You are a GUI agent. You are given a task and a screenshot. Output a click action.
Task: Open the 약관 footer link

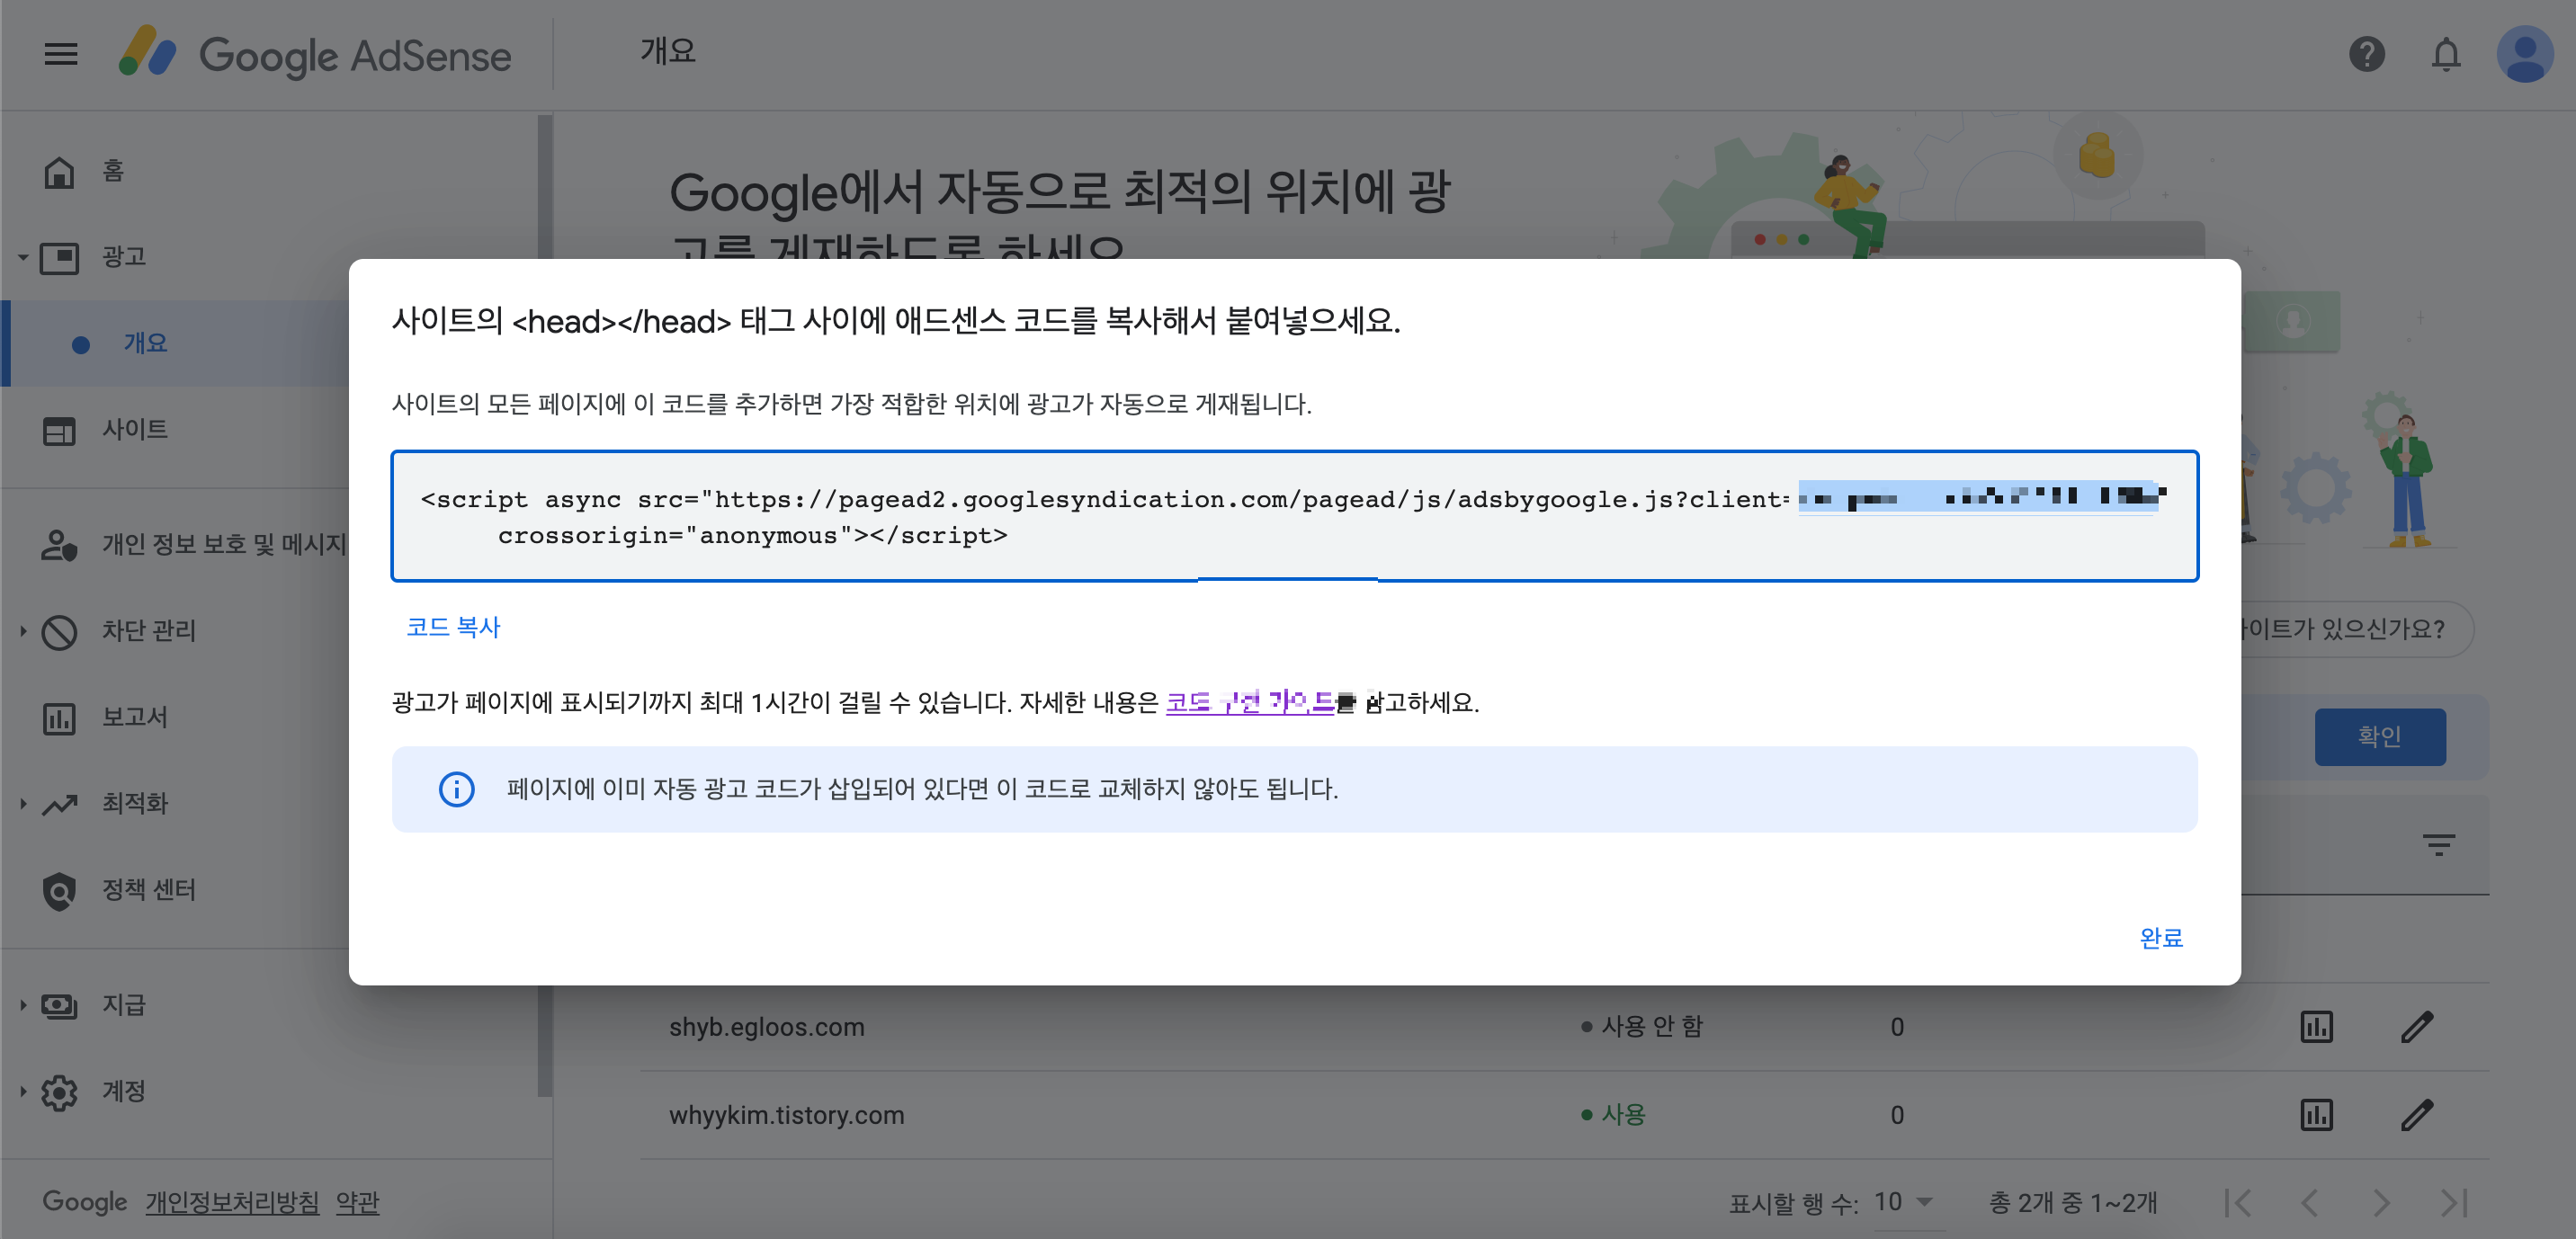pos(357,1203)
